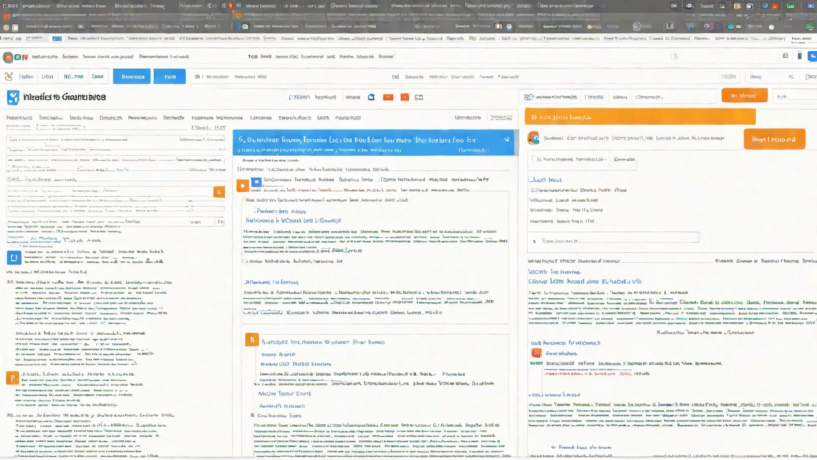The width and height of the screenshot is (817, 460).
Task: Click the small orange icon in the left form panel
Action: click(219, 192)
